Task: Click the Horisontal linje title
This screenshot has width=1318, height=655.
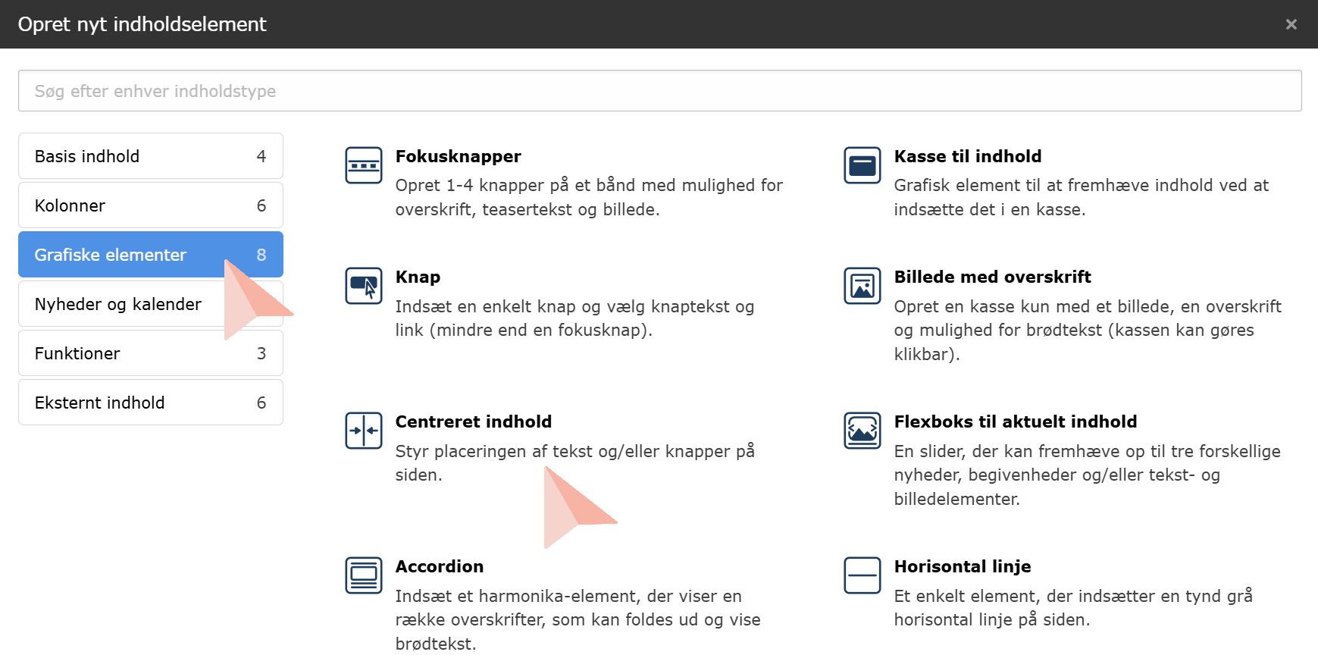Action: (962, 566)
